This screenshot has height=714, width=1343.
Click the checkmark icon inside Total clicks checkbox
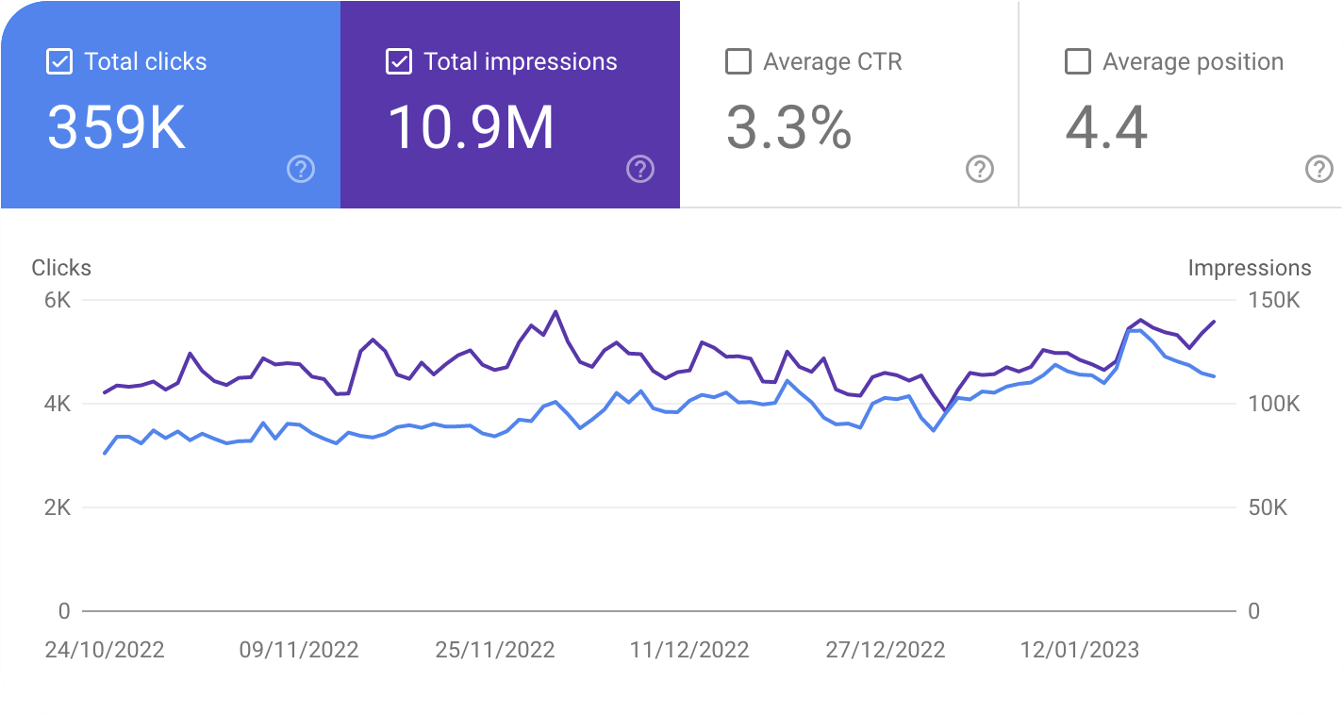pos(58,60)
